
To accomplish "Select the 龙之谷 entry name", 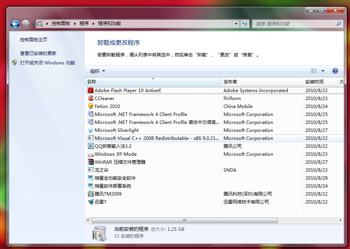I will (102, 170).
